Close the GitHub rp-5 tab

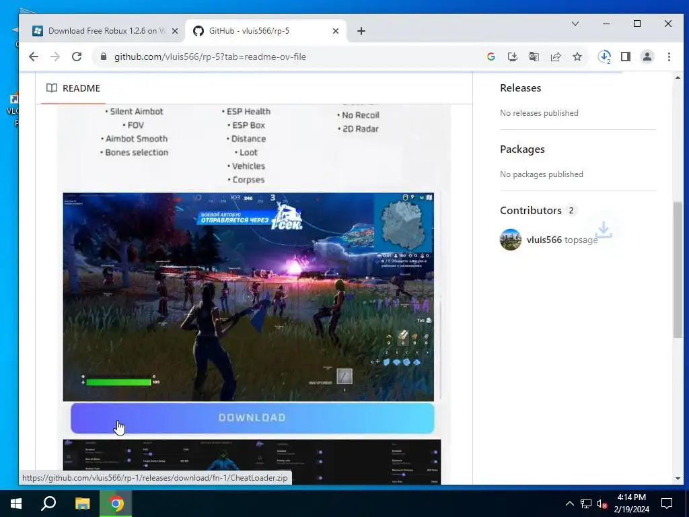click(336, 31)
